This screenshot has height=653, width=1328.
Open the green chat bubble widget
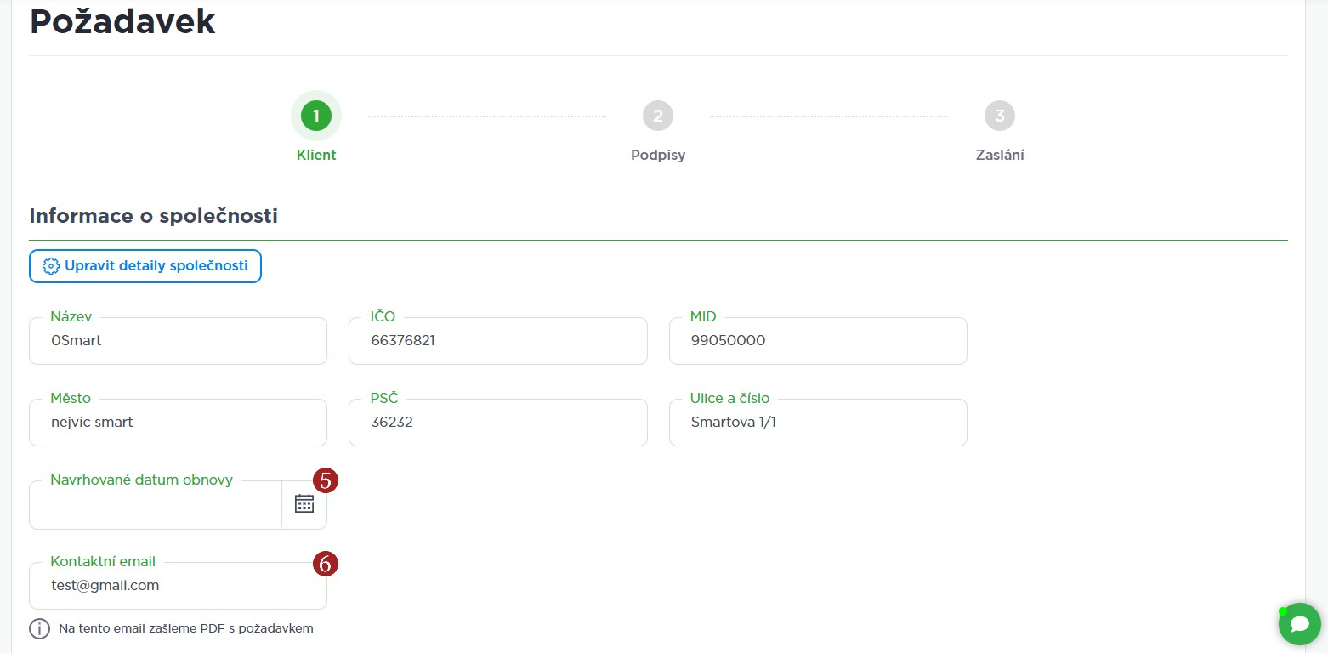click(x=1299, y=624)
